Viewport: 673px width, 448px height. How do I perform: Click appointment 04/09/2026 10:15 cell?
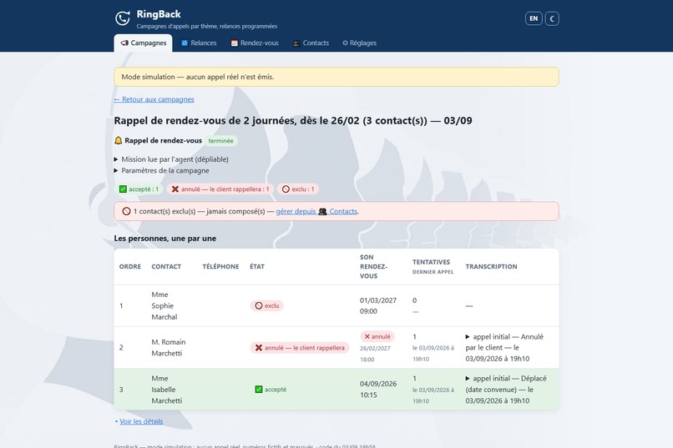click(378, 390)
